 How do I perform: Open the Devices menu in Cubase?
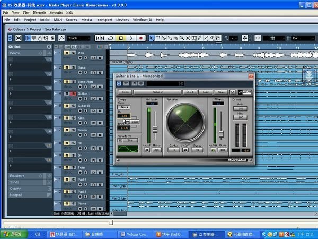(122, 20)
